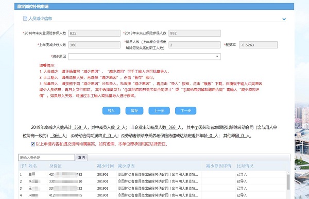Image resolution: width=309 pixels, height=199 pixels.
Task: Click row number 1 in the table
Action: point(21,174)
